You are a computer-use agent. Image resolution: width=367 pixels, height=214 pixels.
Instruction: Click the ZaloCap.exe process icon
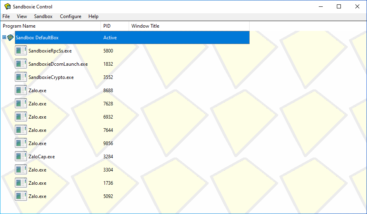(21, 157)
